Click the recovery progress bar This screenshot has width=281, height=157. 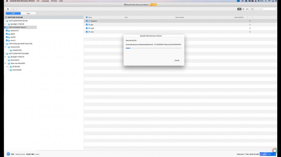[153, 48]
